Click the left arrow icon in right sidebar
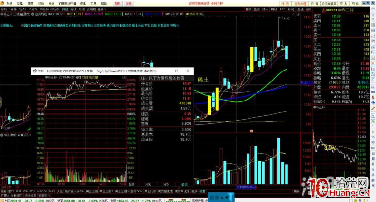376x202 pixels. pos(373,10)
